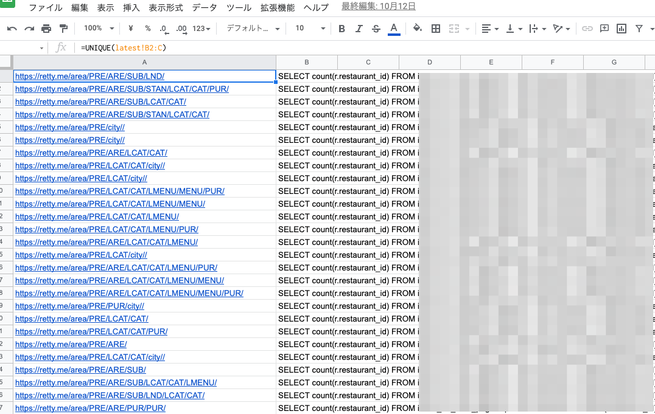The height and width of the screenshot is (414, 655).
Task: Insert a chart
Action: [x=622, y=29]
